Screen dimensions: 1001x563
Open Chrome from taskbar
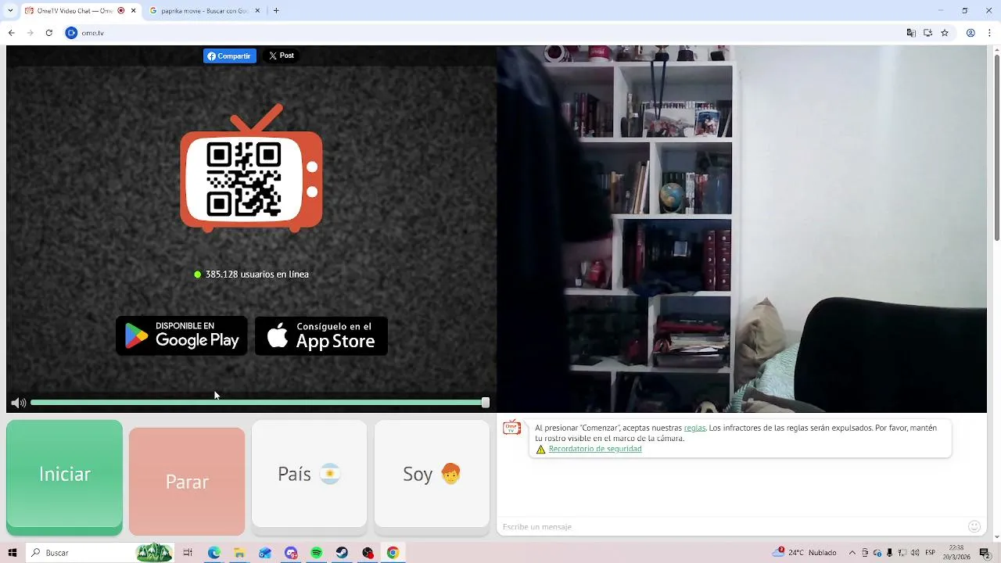pyautogui.click(x=393, y=553)
